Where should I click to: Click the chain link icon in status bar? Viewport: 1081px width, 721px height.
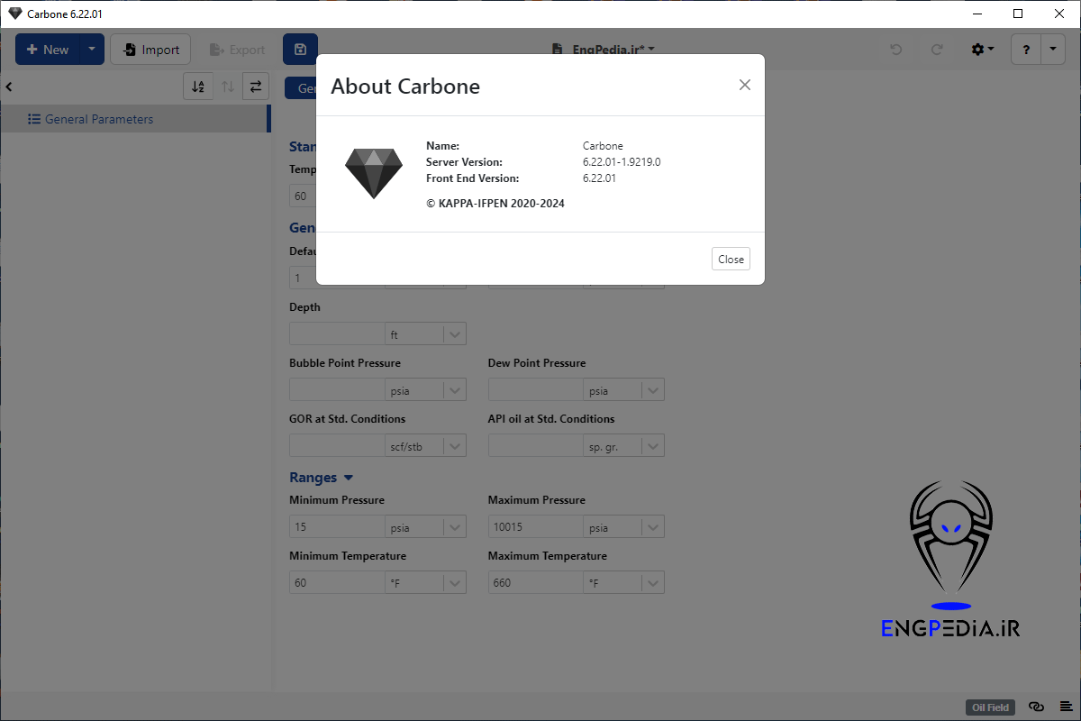pos(1036,707)
